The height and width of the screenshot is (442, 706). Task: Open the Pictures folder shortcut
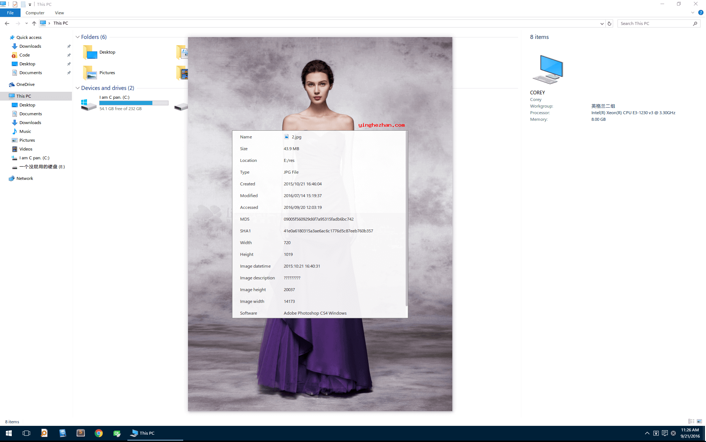(x=108, y=72)
